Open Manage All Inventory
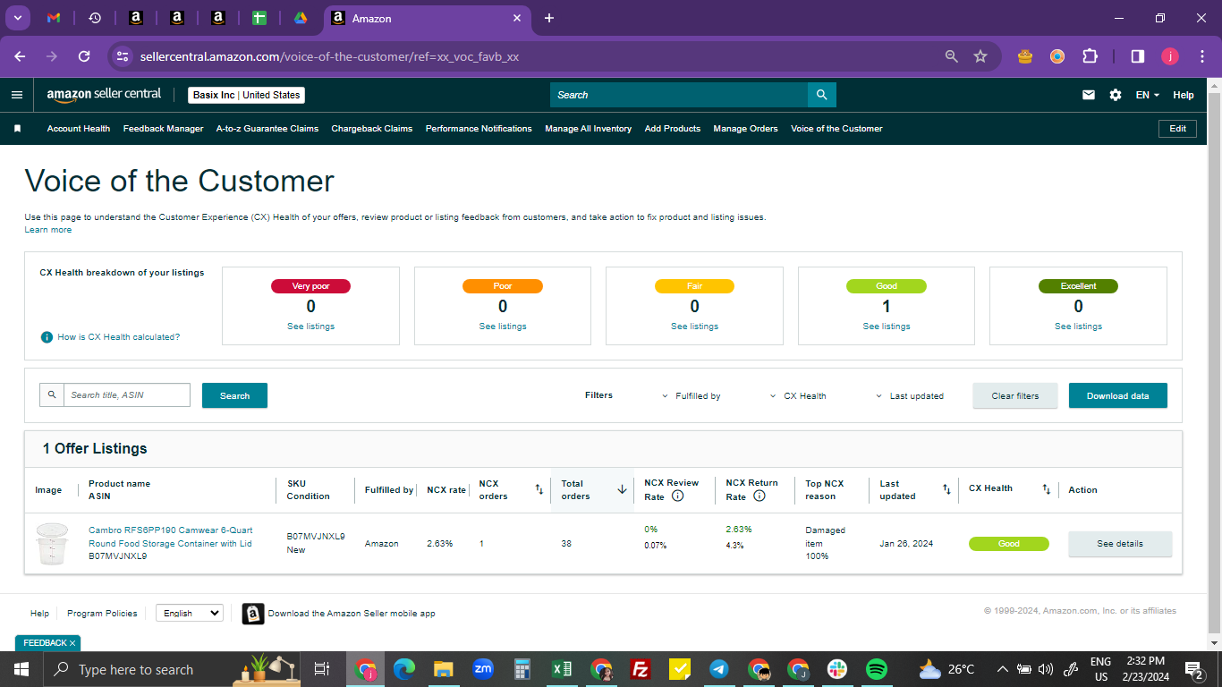The height and width of the screenshot is (687, 1222). click(589, 129)
